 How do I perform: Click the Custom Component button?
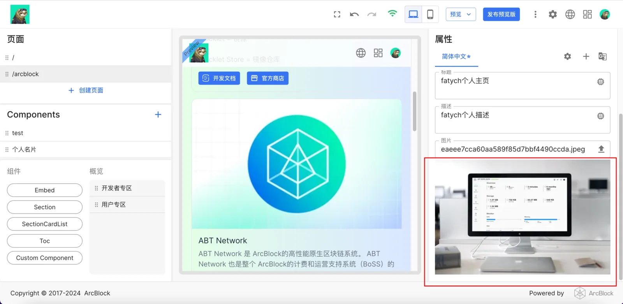[x=45, y=258]
